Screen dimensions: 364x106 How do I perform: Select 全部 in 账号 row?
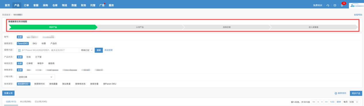tap(20, 37)
